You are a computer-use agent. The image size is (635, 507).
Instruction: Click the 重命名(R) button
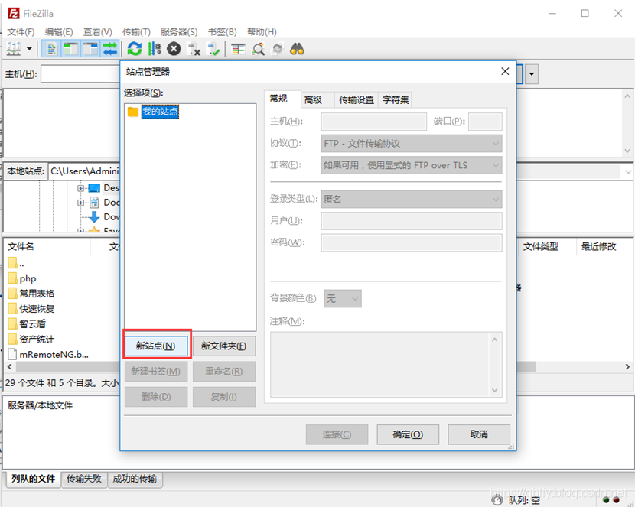tap(224, 372)
